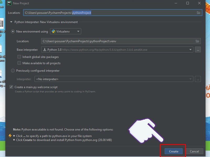The height and width of the screenshot is (157, 210).
Task: Open the Virtualenv environment type dropdown
Action: [78, 31]
